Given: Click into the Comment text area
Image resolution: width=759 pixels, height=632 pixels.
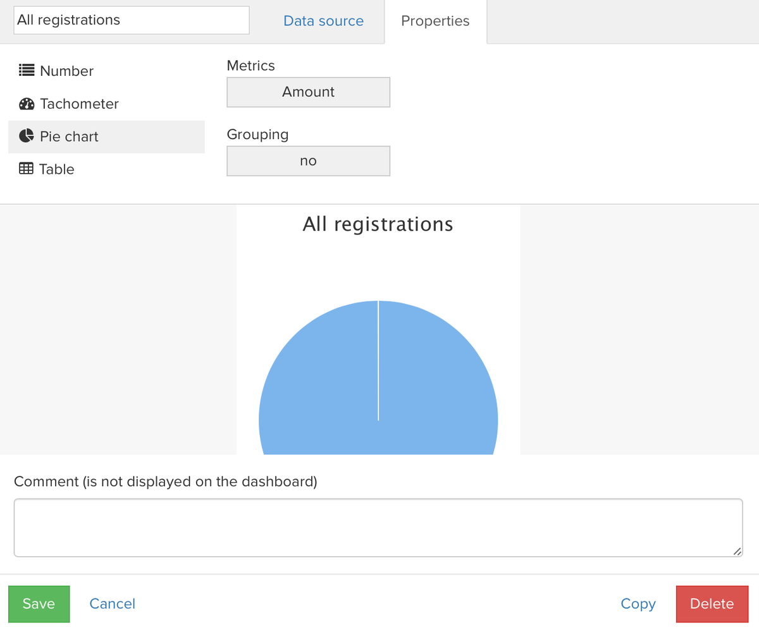Looking at the screenshot, I should (378, 528).
